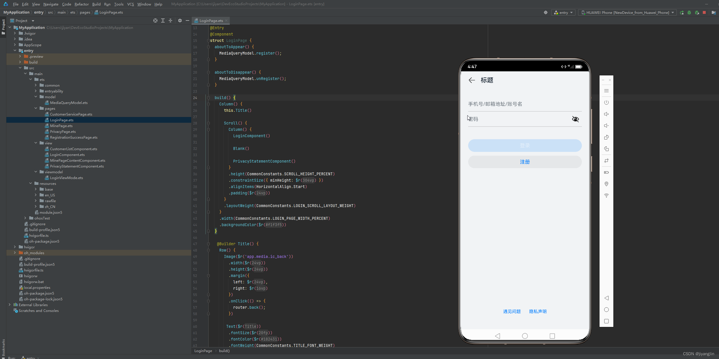This screenshot has height=359, width=719.
Task: Click the red Stop run button
Action: [704, 12]
